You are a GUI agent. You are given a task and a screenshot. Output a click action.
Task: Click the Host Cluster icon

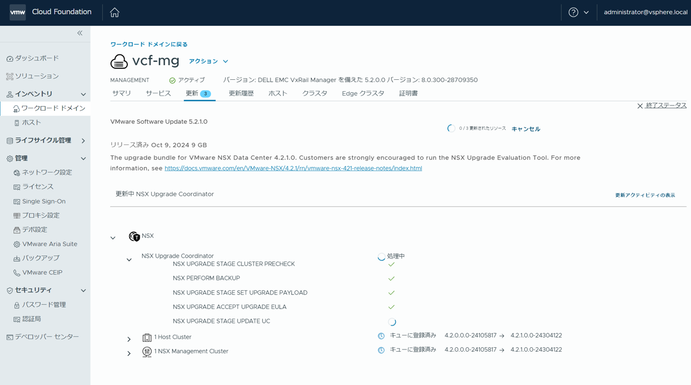pos(147,338)
